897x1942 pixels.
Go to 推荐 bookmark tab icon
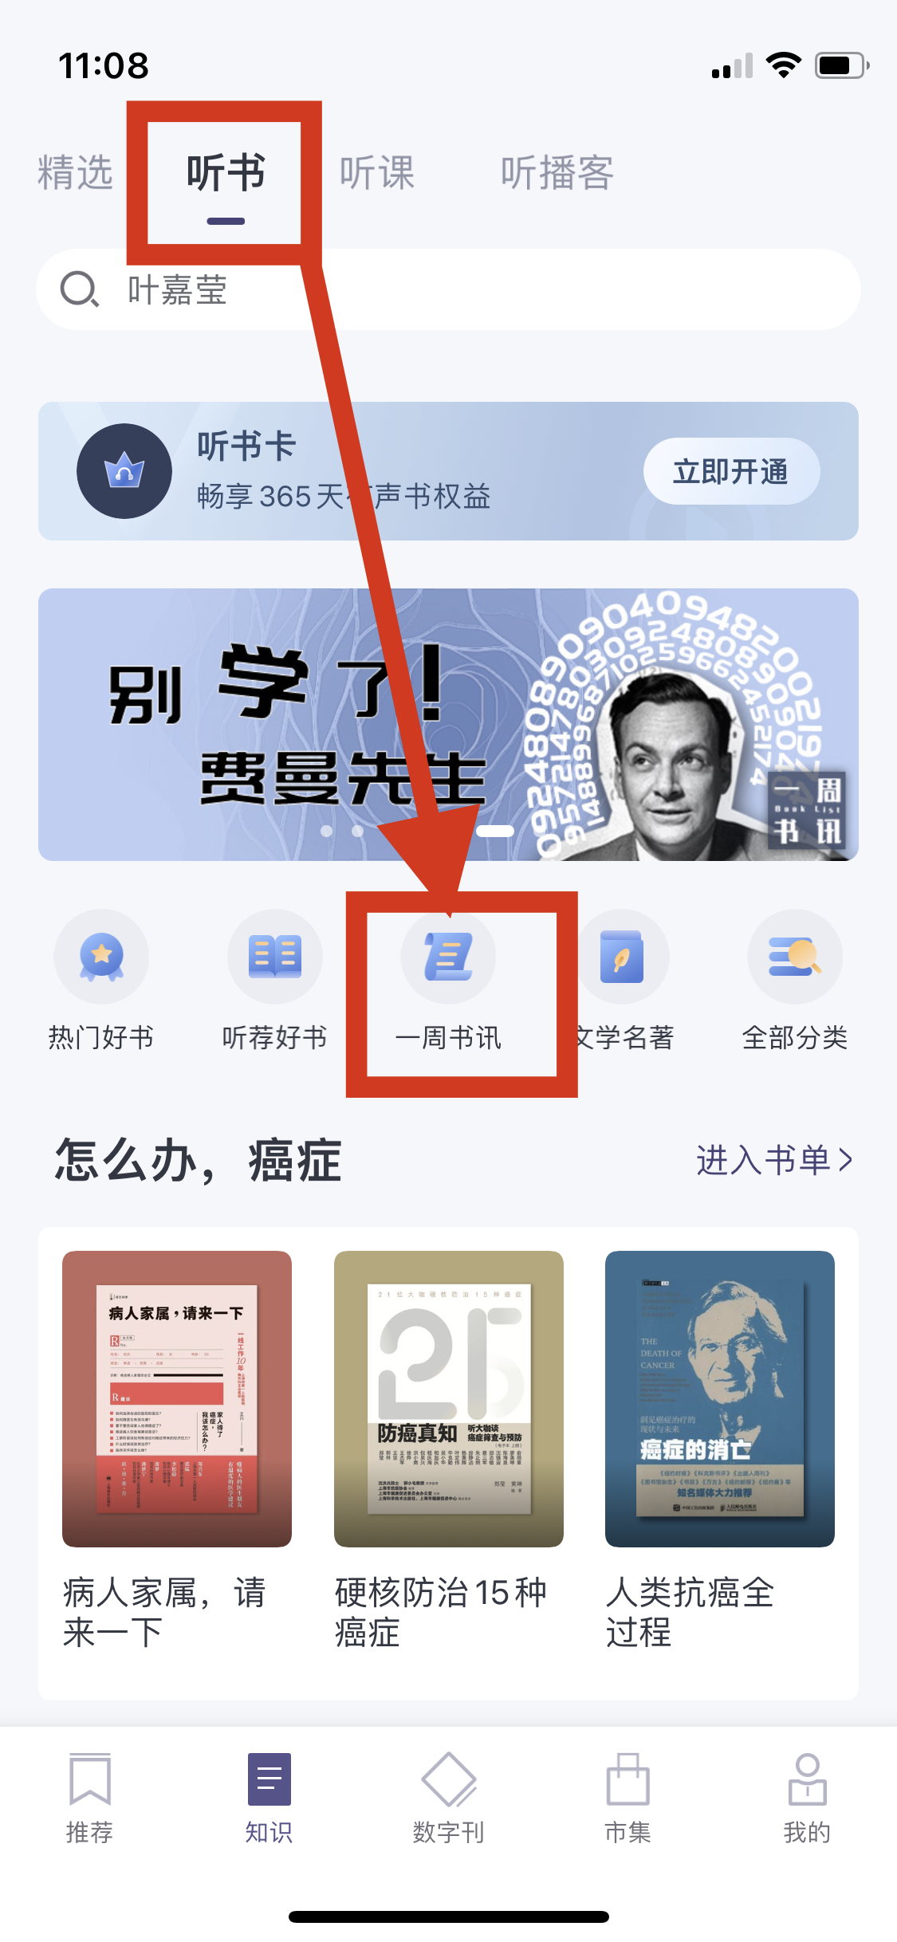pos(89,1778)
